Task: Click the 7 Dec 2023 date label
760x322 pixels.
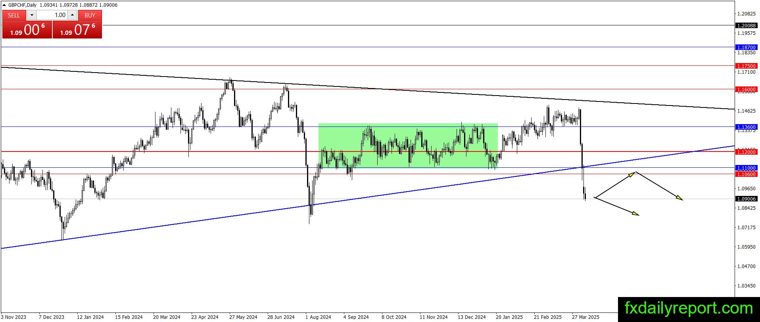Action: (x=52, y=317)
